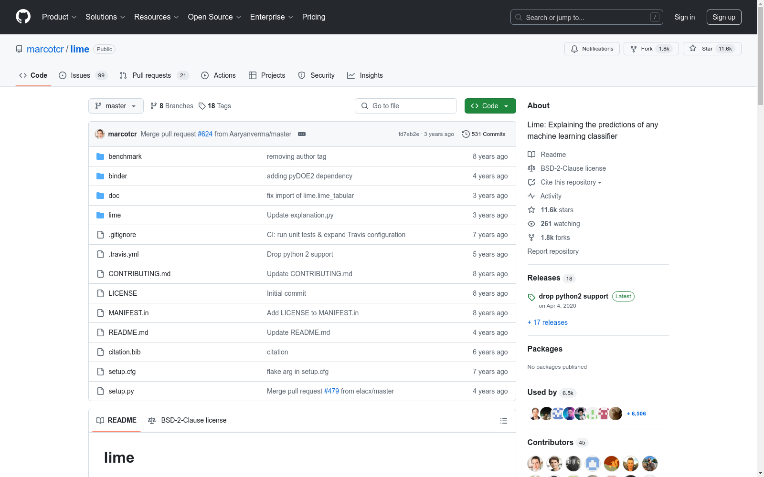Click + 17 releases link
764x477 pixels.
tap(548, 322)
